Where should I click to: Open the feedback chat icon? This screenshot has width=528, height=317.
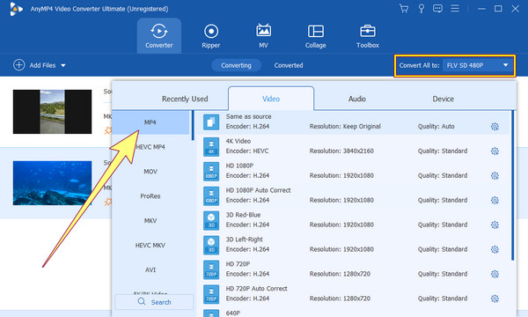coord(437,9)
